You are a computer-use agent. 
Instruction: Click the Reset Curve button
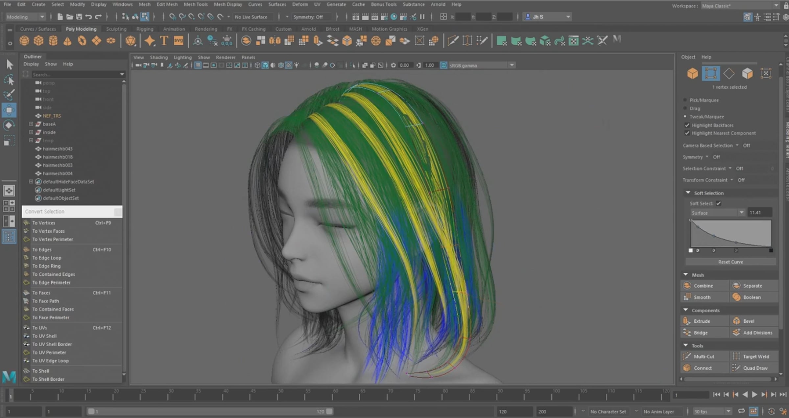point(730,262)
